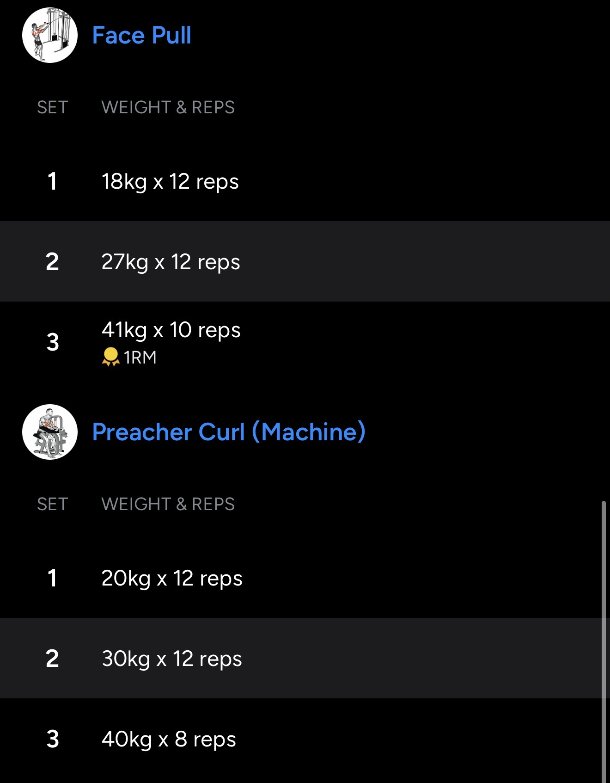This screenshot has height=783, width=610.
Task: Select the 30kg x 12 reps entry
Action: click(172, 659)
